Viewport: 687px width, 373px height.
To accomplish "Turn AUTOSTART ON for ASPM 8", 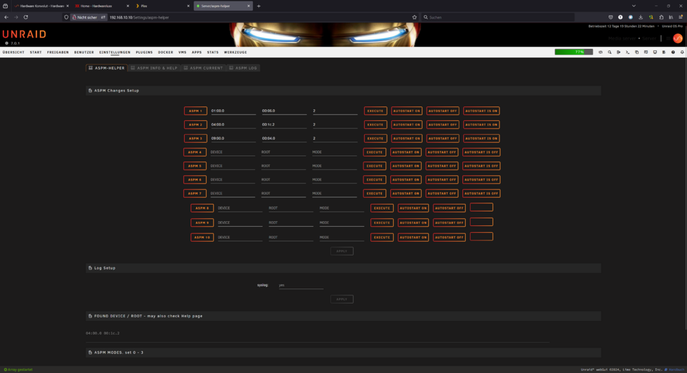I will click(413, 208).
